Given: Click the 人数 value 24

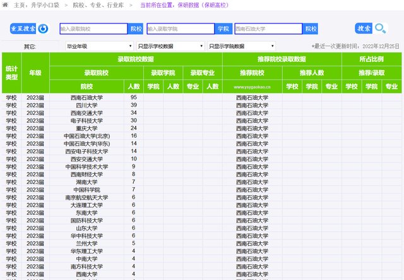Looking at the screenshot, I should click(134, 128).
